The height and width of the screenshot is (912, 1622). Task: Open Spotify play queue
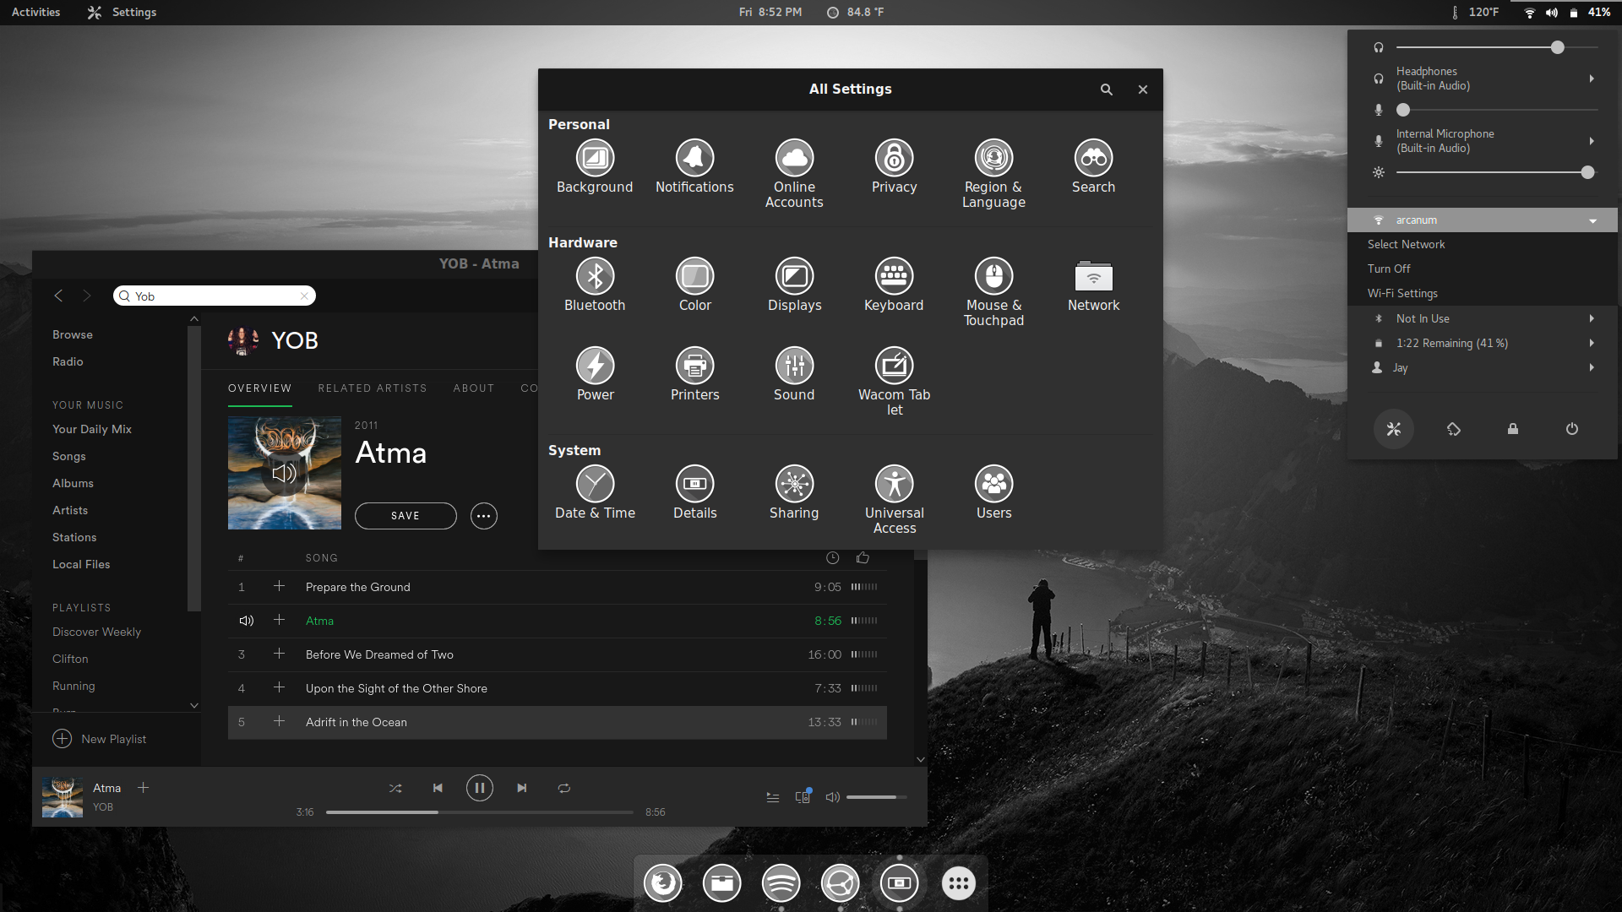click(x=772, y=797)
